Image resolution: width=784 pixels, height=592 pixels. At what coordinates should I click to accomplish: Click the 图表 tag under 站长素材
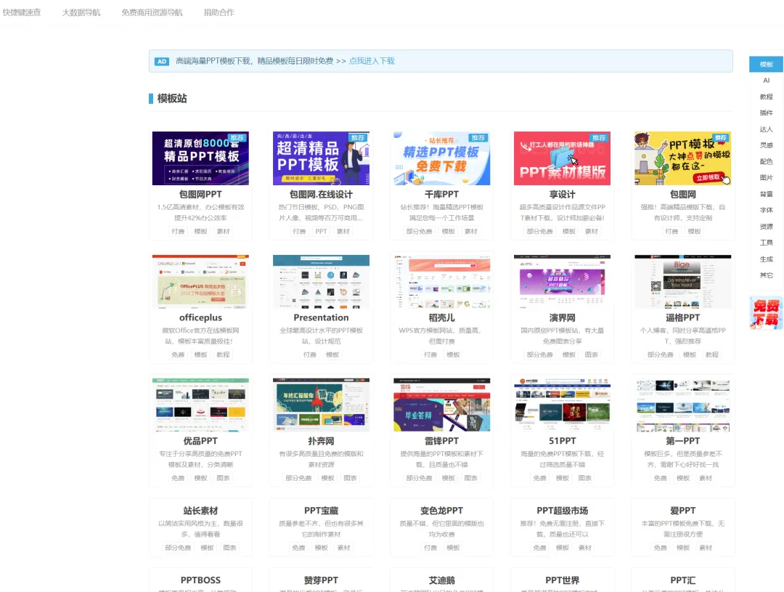click(229, 548)
